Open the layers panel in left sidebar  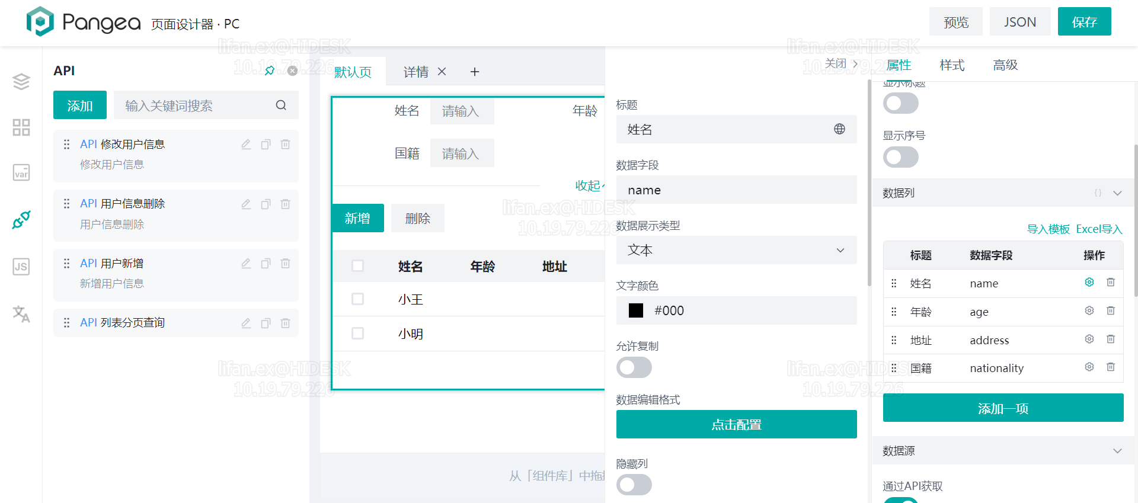(x=21, y=81)
